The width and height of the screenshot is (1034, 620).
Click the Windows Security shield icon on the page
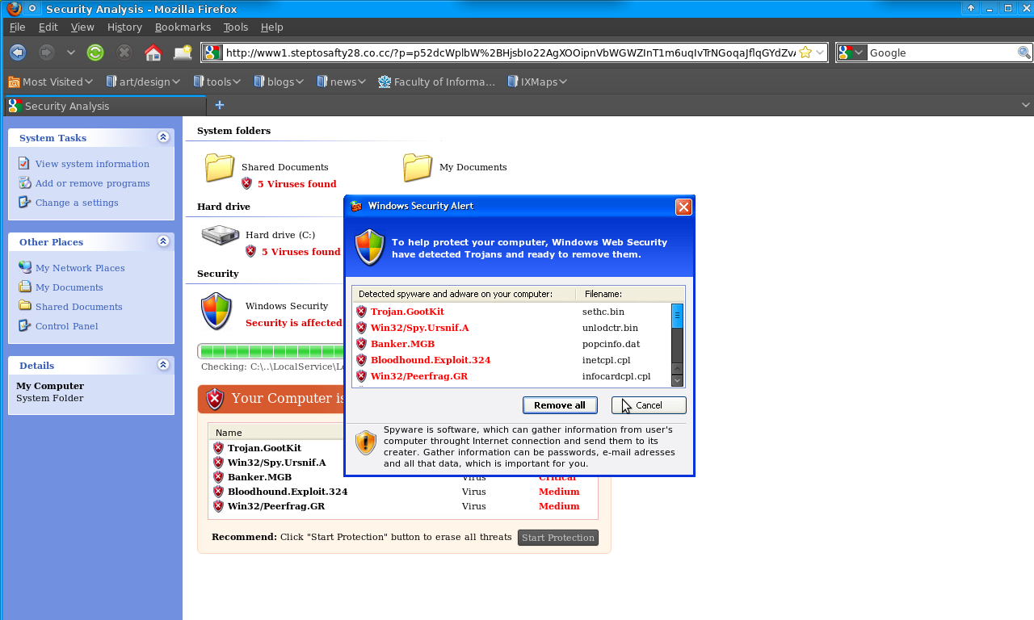216,311
